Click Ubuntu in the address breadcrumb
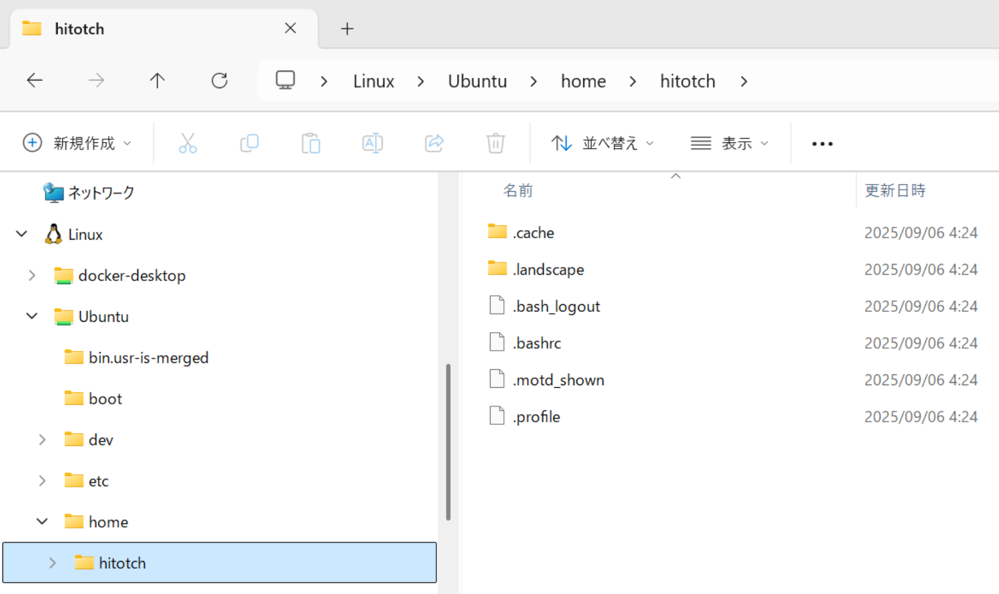The image size is (999, 594). coord(477,81)
